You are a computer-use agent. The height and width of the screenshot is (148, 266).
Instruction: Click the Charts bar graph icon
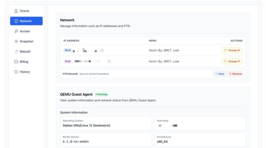pyautogui.click(x=16, y=11)
